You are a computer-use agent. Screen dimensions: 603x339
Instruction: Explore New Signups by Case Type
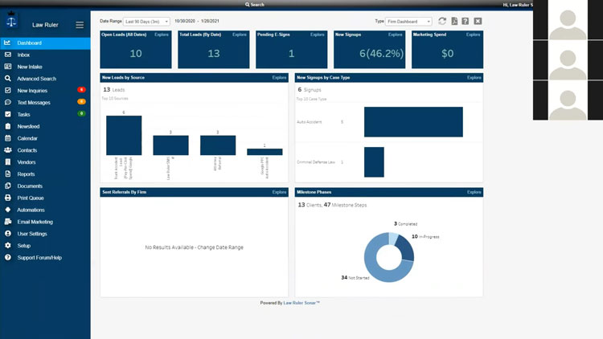tap(474, 78)
